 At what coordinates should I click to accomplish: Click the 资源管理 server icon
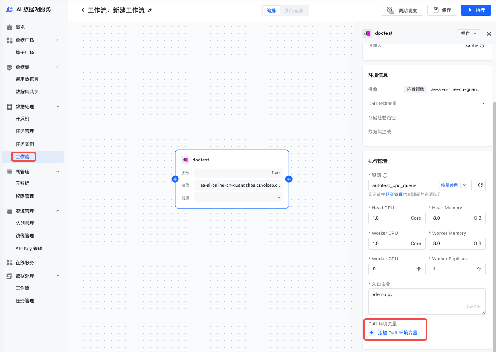pyautogui.click(x=9, y=211)
